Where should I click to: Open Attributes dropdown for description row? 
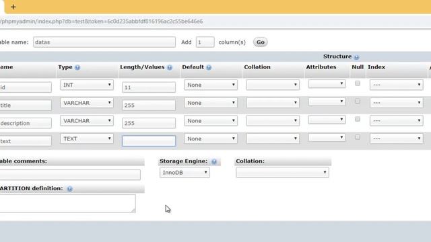coord(327,120)
